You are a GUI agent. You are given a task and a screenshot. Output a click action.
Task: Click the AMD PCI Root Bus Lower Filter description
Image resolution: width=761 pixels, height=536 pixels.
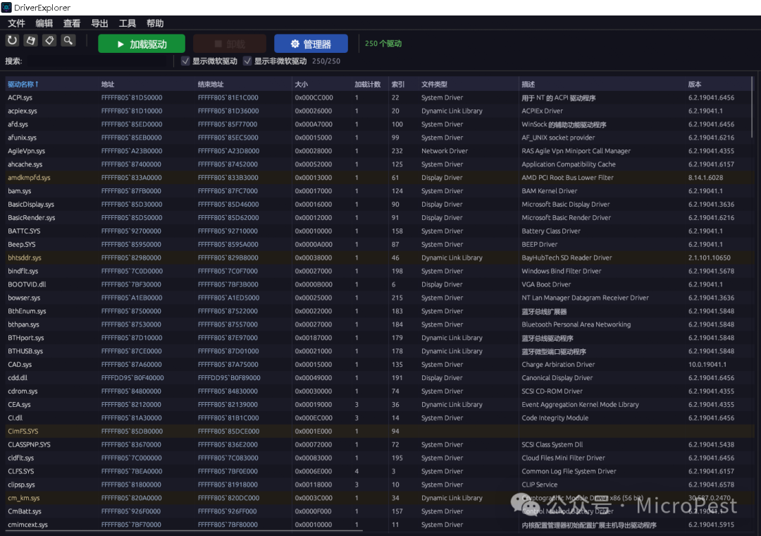coord(567,178)
